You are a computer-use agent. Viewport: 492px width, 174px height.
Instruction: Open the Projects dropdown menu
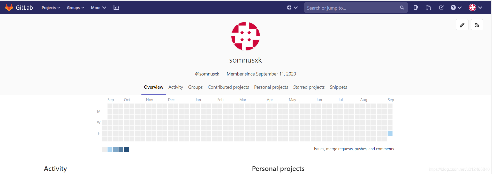[x=51, y=8]
